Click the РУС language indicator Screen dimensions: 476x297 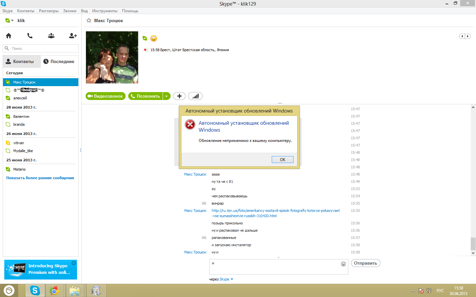click(440, 291)
